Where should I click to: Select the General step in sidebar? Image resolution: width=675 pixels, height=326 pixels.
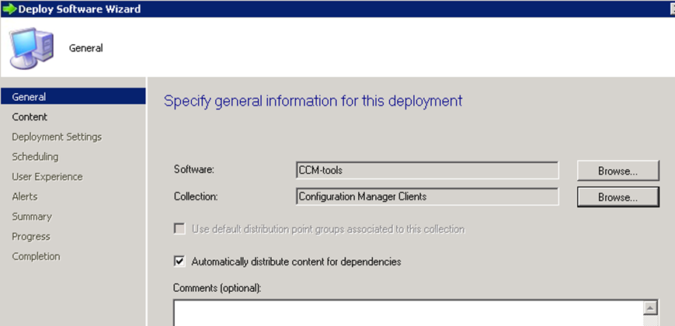(x=73, y=97)
